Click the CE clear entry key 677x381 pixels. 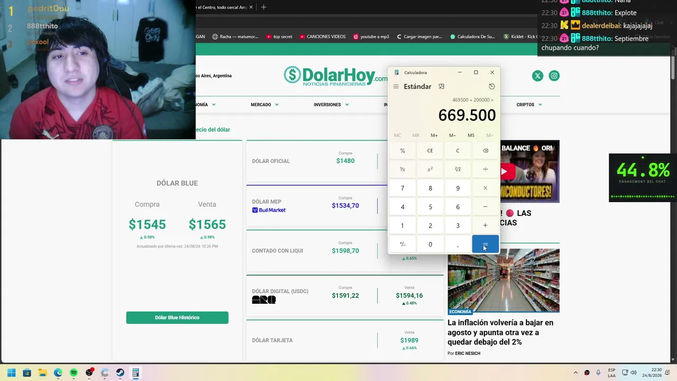[430, 151]
